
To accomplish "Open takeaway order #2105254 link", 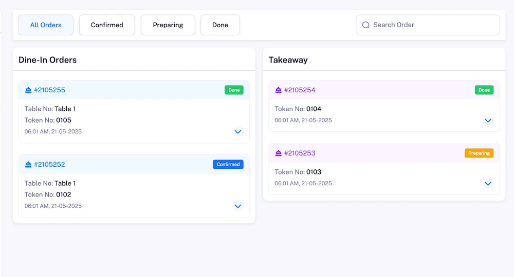I will (300, 90).
